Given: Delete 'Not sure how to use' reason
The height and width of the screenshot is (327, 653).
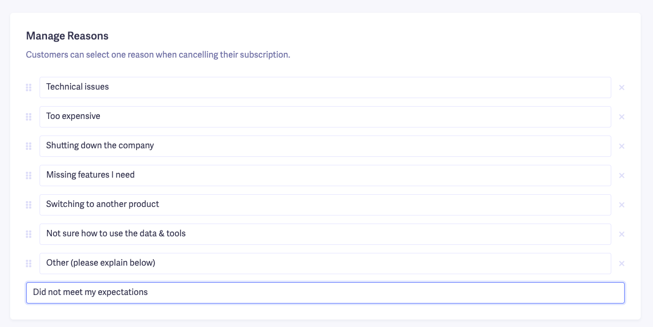Looking at the screenshot, I should (621, 234).
